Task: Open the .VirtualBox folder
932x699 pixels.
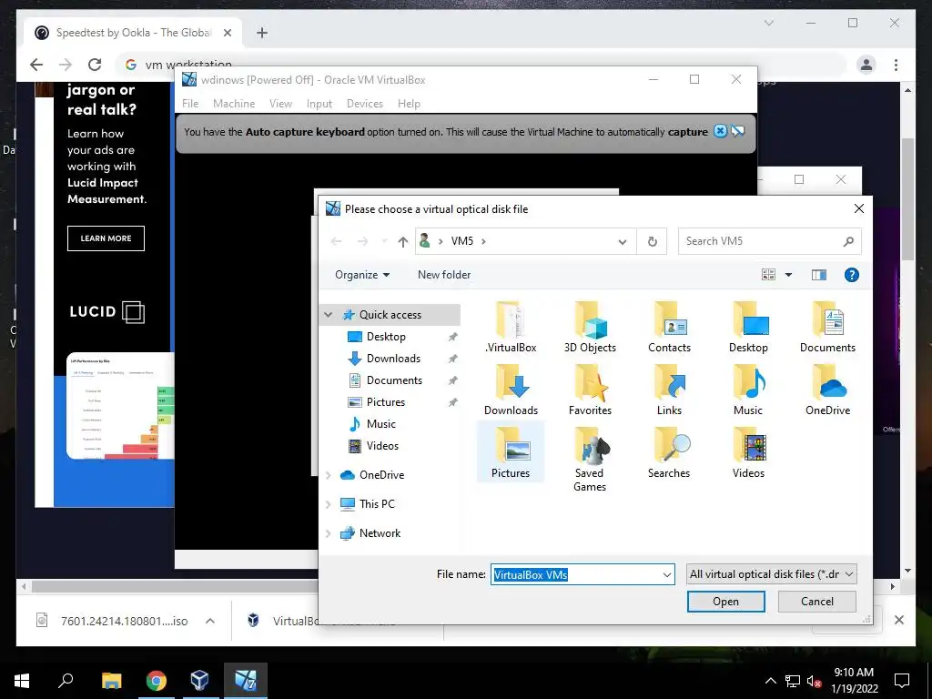Action: [x=511, y=328]
